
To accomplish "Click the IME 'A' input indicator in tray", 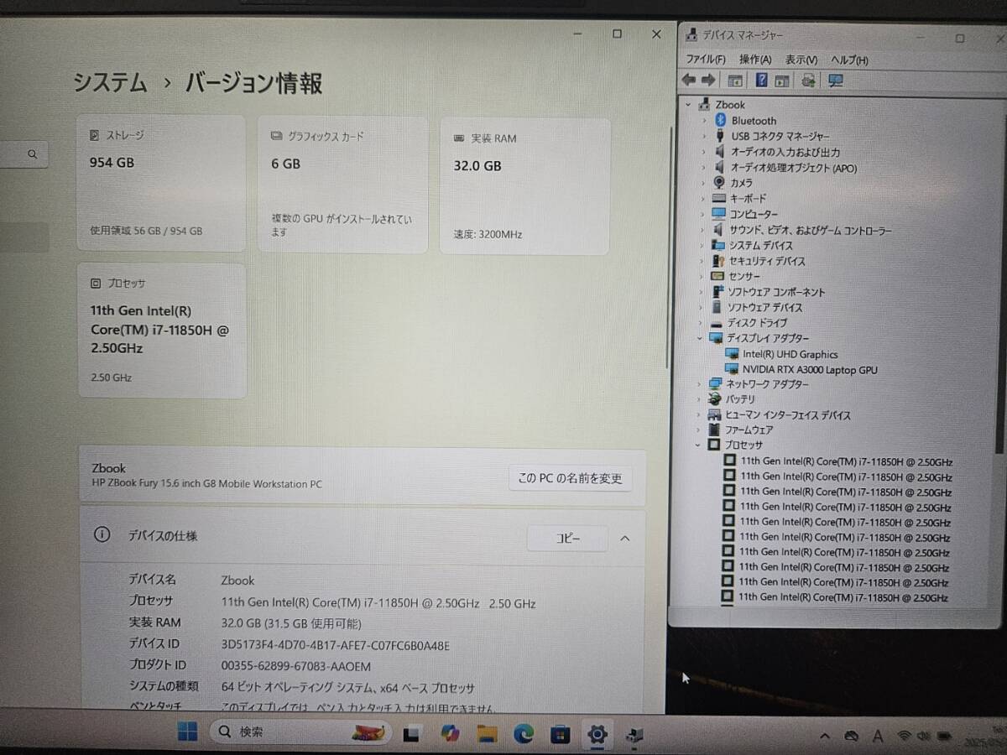I will click(878, 737).
